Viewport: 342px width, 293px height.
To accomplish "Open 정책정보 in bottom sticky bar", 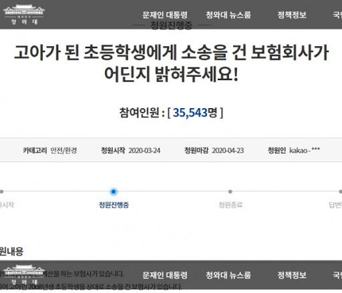I will tap(292, 275).
